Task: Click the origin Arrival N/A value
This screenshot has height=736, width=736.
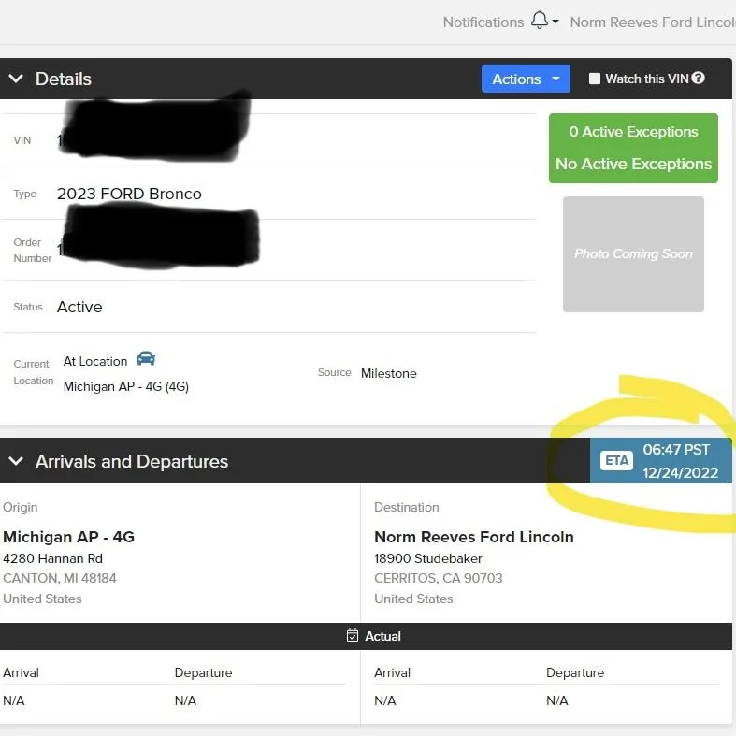Action: (x=14, y=700)
